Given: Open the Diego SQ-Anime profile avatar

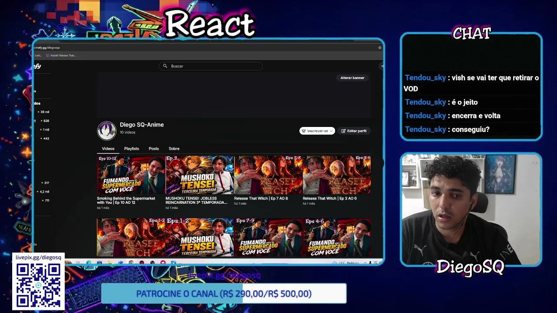Looking at the screenshot, I should click(x=107, y=130).
